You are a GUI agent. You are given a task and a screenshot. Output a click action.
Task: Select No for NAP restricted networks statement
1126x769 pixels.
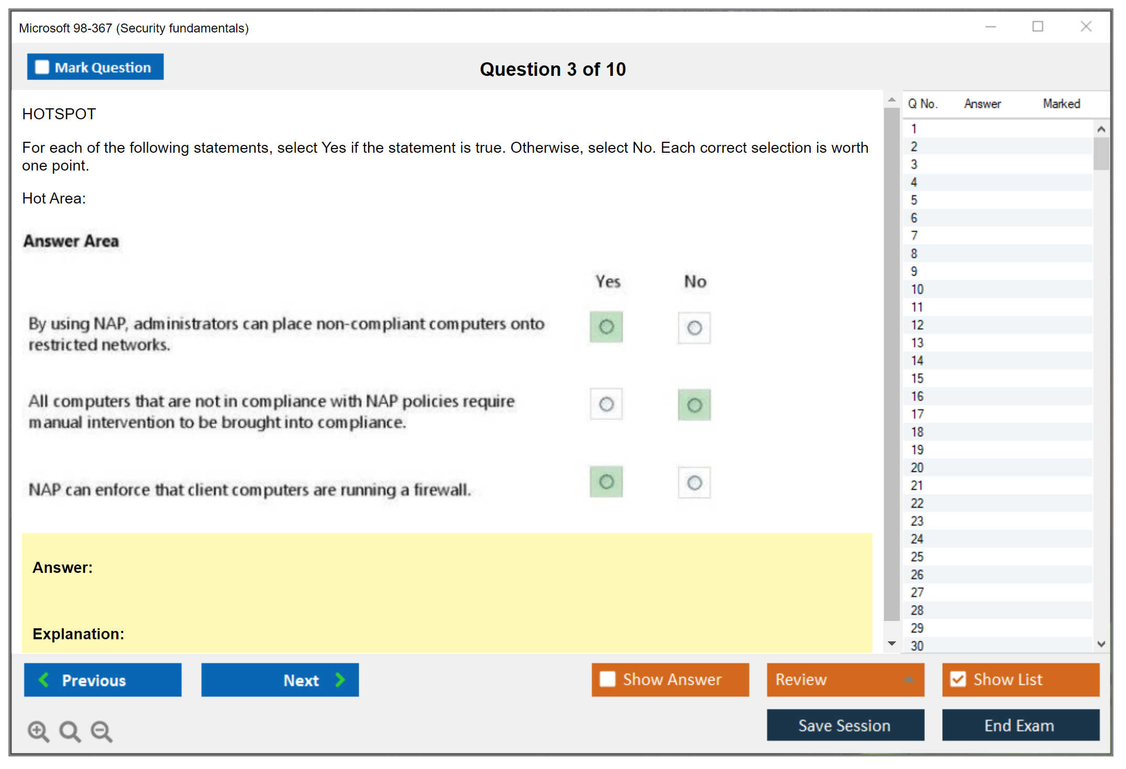point(694,328)
